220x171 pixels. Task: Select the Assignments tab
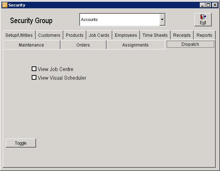pos(135,45)
